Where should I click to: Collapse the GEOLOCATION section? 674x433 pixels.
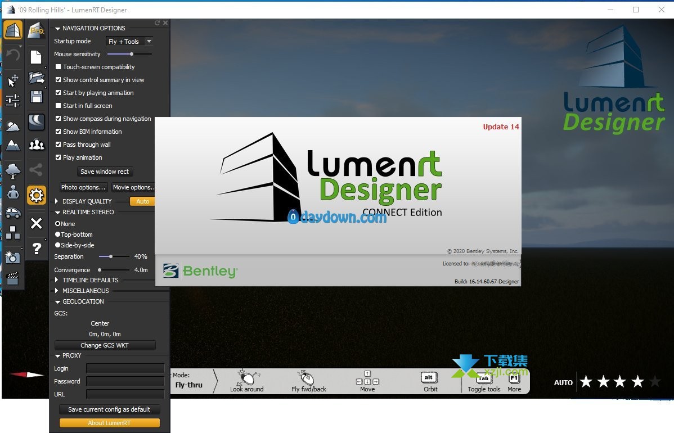pos(57,302)
